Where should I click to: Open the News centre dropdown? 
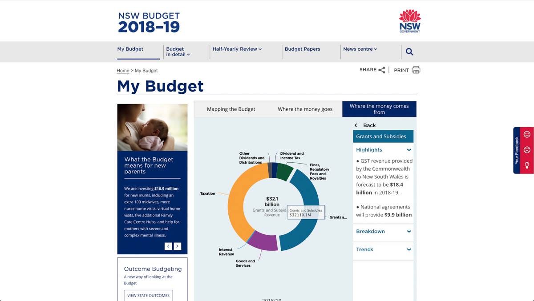click(x=360, y=49)
